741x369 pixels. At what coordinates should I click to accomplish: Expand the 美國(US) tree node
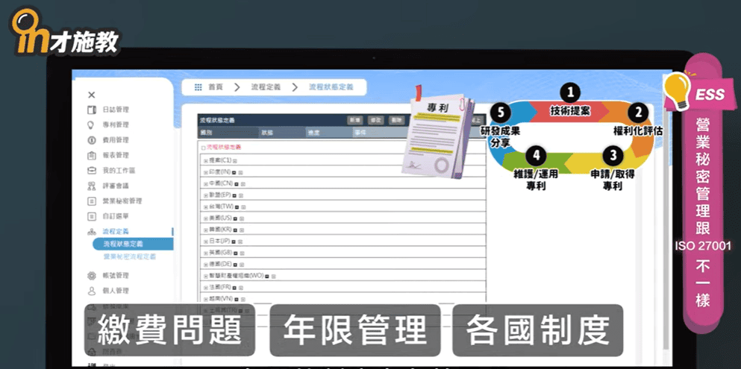pos(205,218)
